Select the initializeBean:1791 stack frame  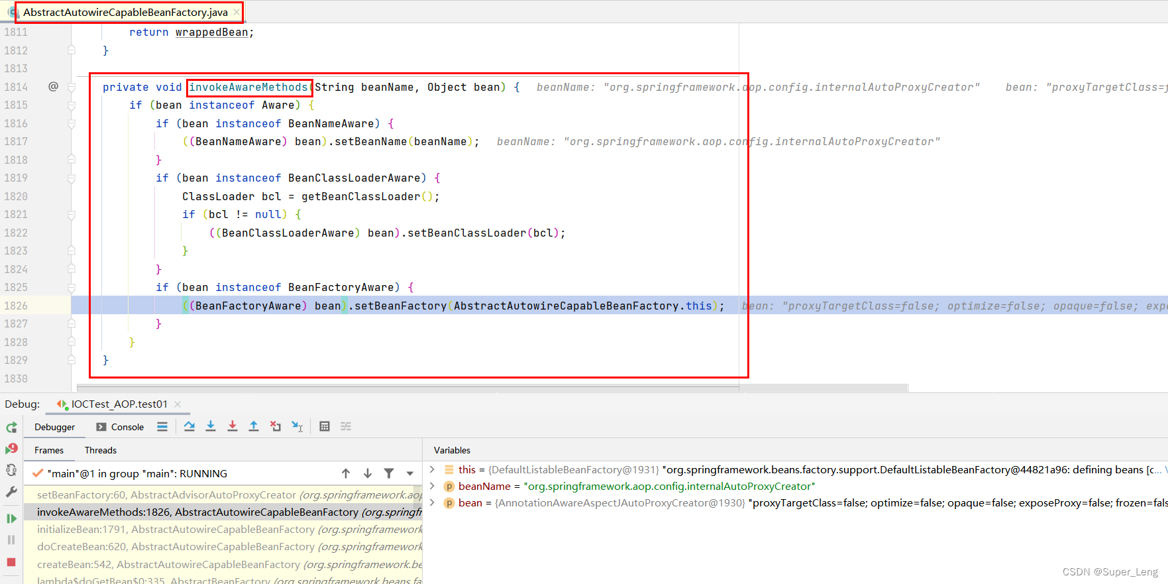coord(223,529)
